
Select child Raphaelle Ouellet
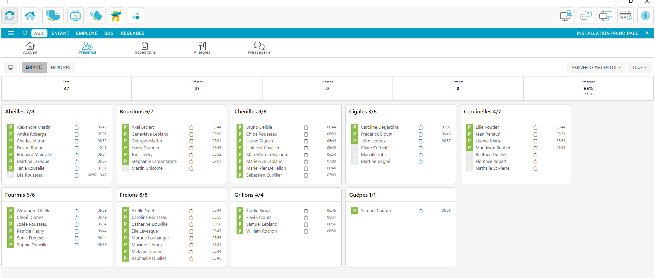point(149,258)
